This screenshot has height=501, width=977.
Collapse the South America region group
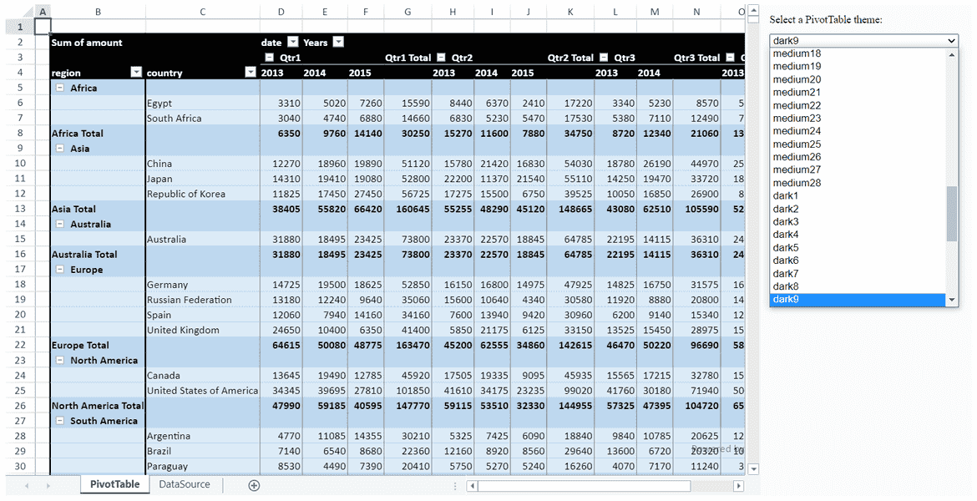click(58, 420)
